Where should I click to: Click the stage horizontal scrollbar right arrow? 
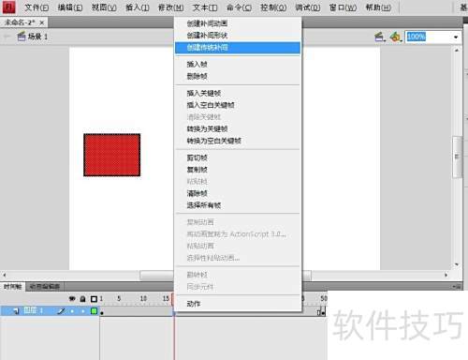coord(446,276)
